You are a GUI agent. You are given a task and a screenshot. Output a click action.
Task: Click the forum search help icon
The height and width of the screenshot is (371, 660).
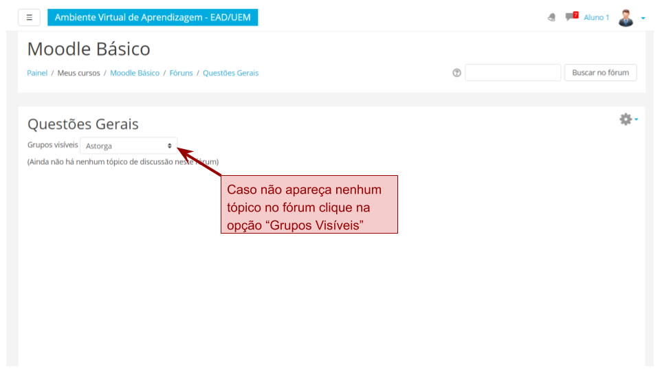click(x=456, y=73)
